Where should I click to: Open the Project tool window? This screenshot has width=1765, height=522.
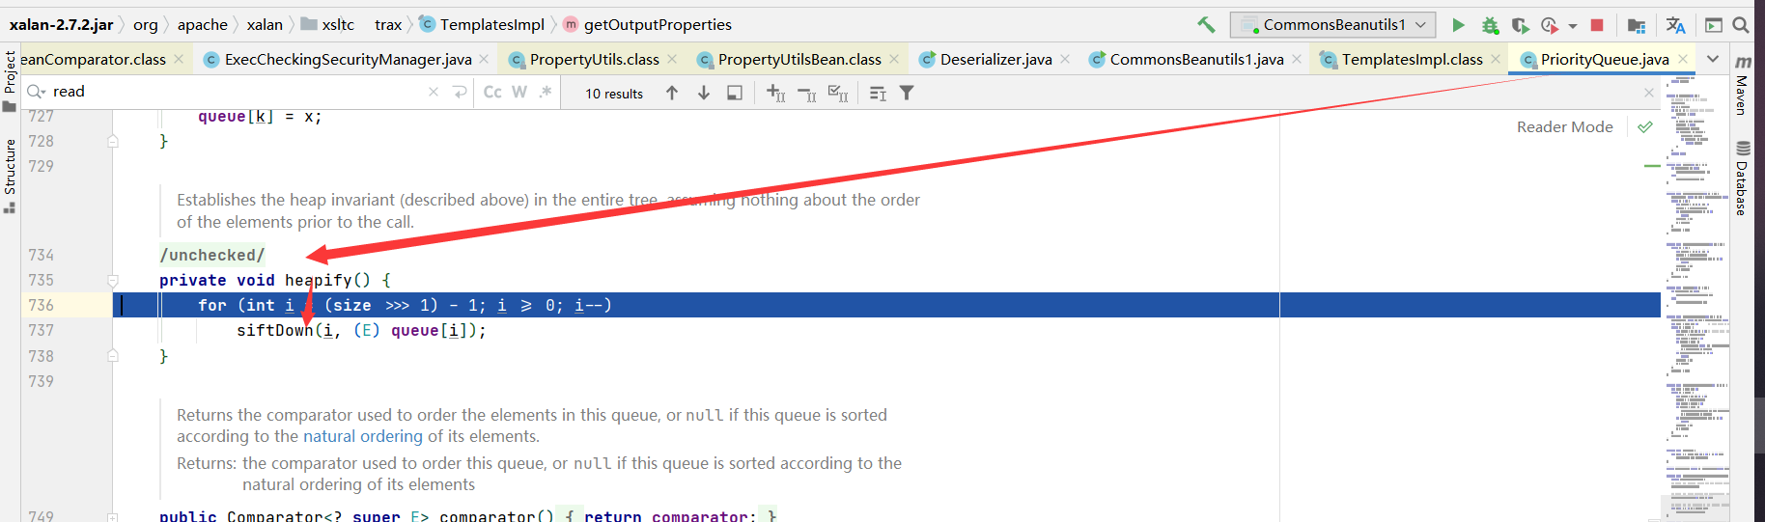pos(10,80)
